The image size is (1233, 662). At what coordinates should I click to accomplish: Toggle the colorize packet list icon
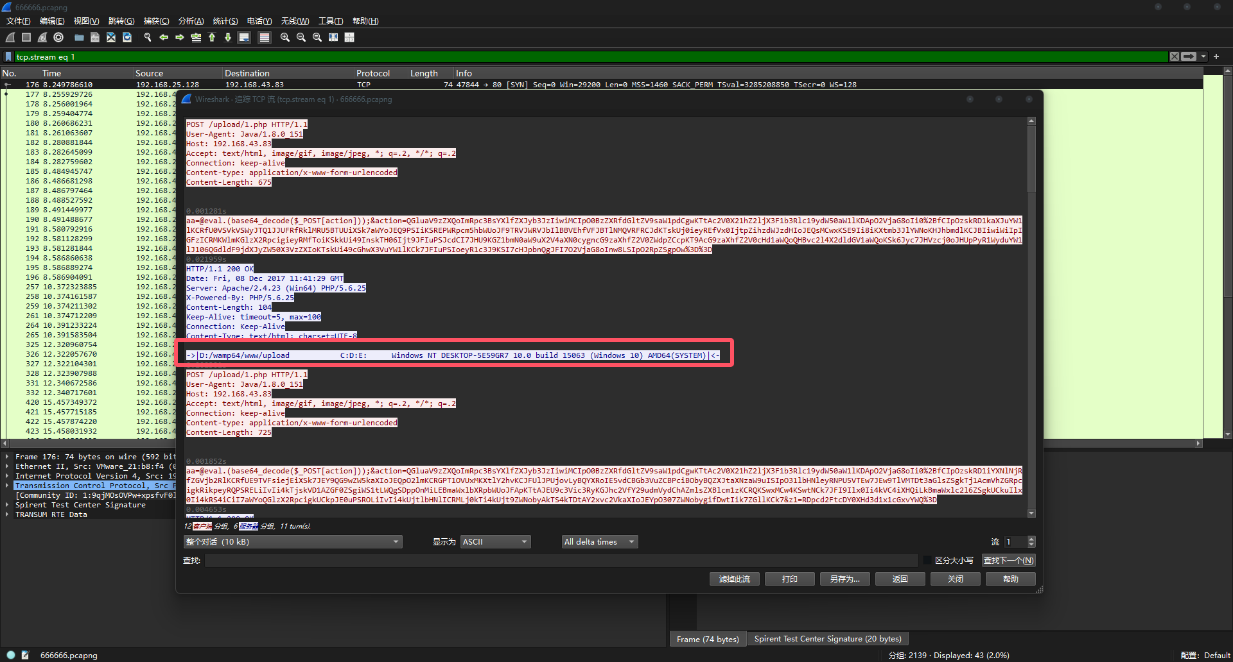tap(265, 38)
